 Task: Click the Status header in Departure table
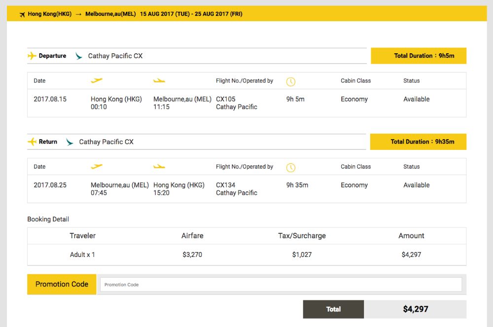(412, 81)
